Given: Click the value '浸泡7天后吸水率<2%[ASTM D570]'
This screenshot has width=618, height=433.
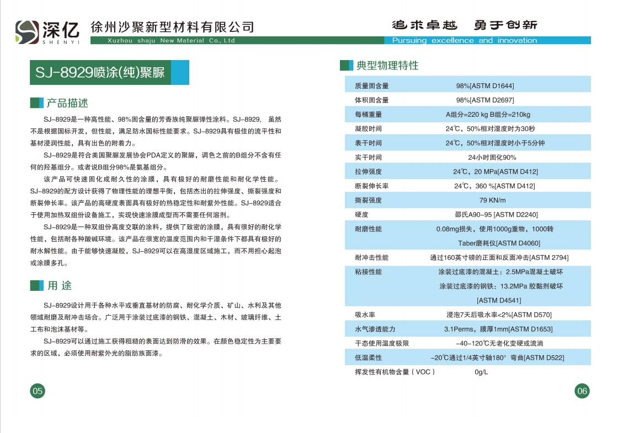Looking at the screenshot, I should pyautogui.click(x=499, y=315).
